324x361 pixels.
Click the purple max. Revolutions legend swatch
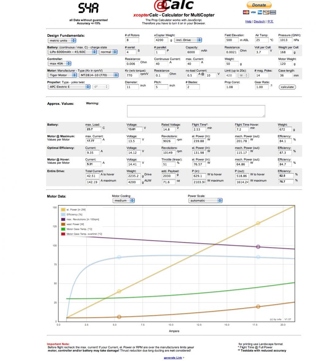[x=63, y=219]
